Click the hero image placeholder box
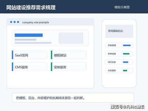Viewport: 148px width, 111px height. point(71,38)
